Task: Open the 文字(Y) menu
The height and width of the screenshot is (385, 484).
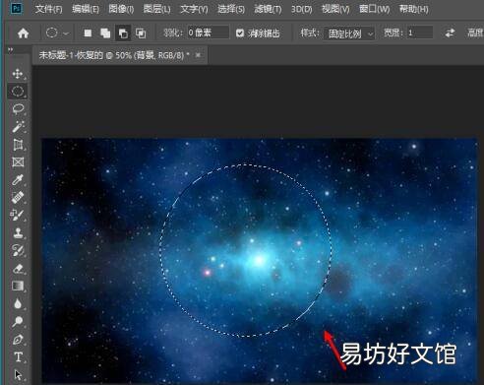Action: pyautogui.click(x=194, y=9)
